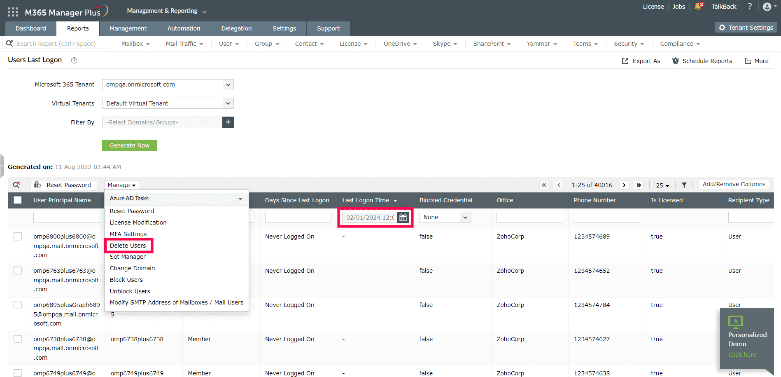Switch to the Delegation tab
Viewport: 781px width, 377px height.
coord(236,28)
